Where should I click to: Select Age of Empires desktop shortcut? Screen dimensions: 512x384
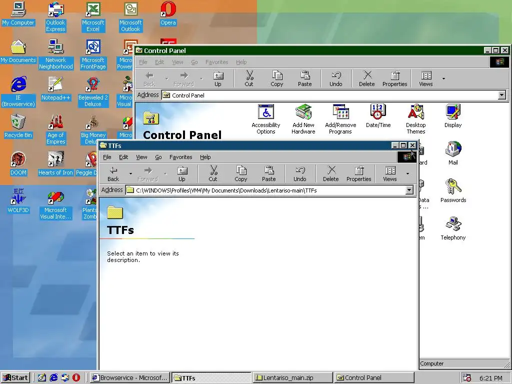click(x=55, y=129)
